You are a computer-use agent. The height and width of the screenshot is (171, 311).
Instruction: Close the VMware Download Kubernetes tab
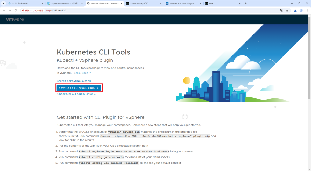click(x=122, y=3)
